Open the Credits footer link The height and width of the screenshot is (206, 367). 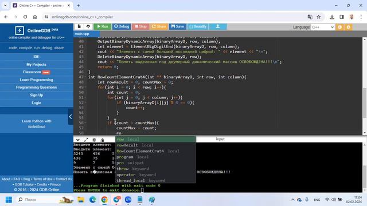[42, 184]
